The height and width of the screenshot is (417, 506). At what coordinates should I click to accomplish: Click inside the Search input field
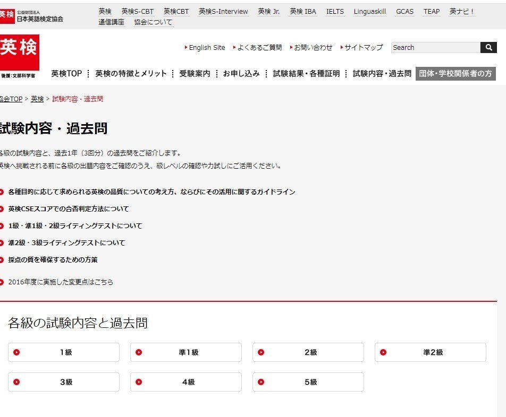tap(435, 47)
